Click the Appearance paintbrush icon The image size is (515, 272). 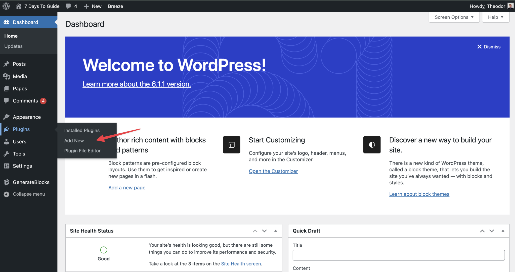(x=7, y=117)
